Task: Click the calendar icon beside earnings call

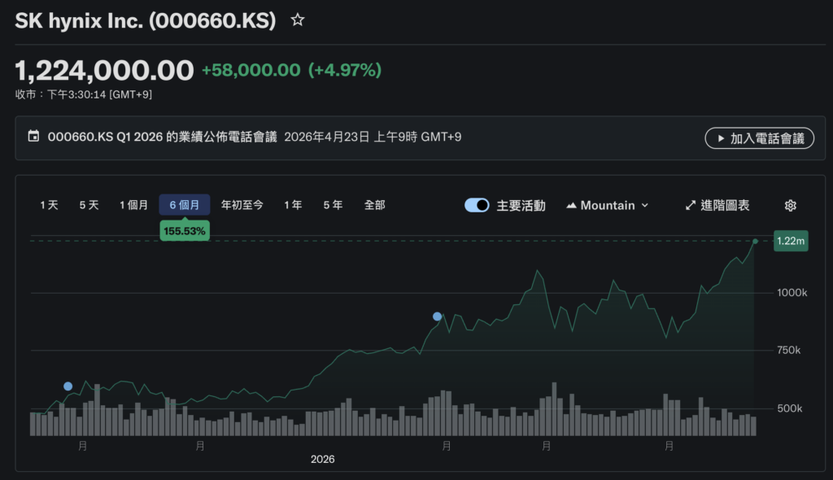Action: [x=33, y=137]
